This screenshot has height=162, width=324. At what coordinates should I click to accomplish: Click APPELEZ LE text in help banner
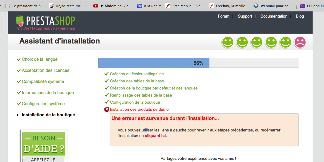[43, 160]
